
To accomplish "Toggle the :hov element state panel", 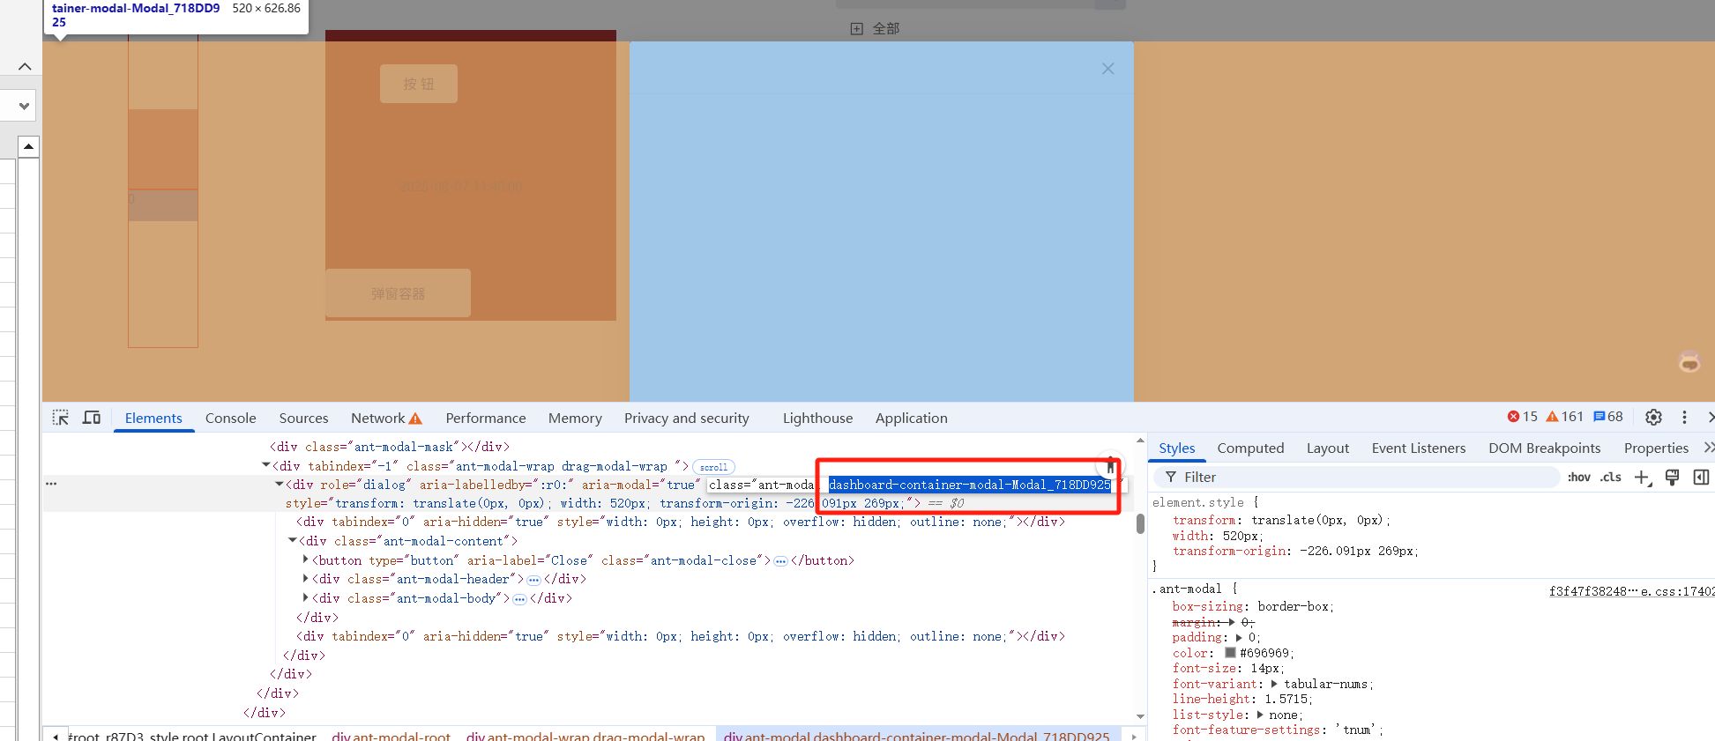I will tap(1579, 477).
